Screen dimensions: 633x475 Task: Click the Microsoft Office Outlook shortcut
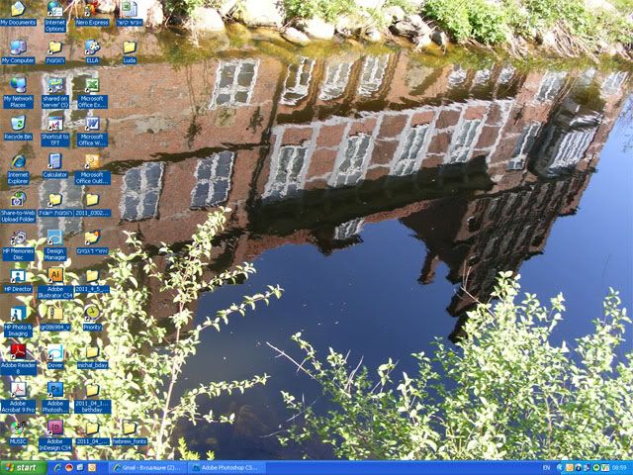point(92,161)
